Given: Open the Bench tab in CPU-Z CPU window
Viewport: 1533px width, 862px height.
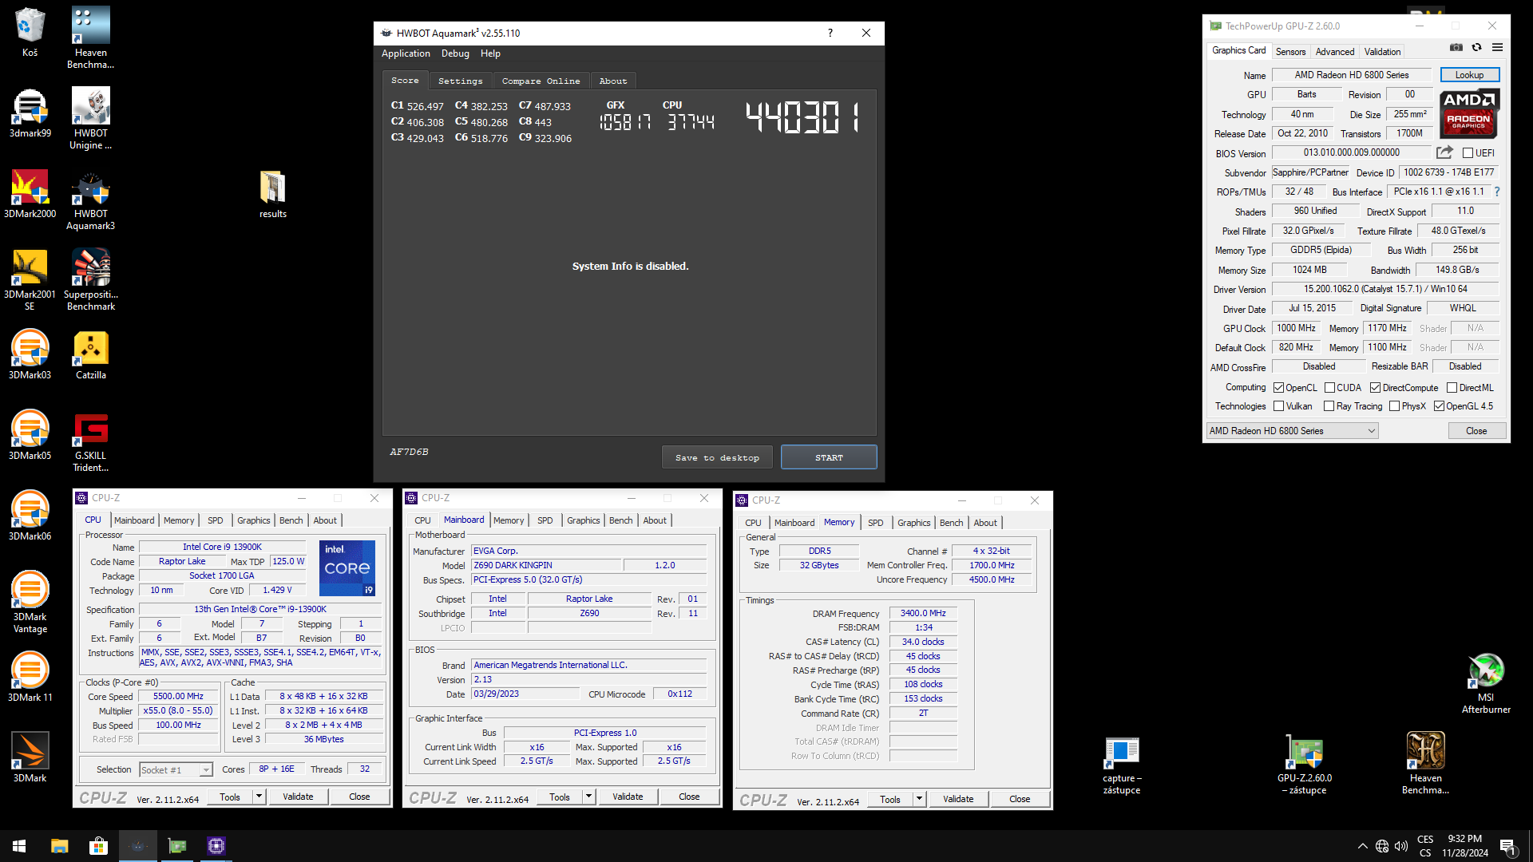Looking at the screenshot, I should (291, 520).
